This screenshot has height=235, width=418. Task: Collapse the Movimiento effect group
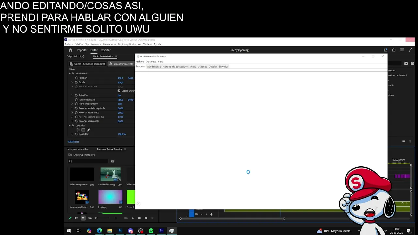click(x=70, y=74)
